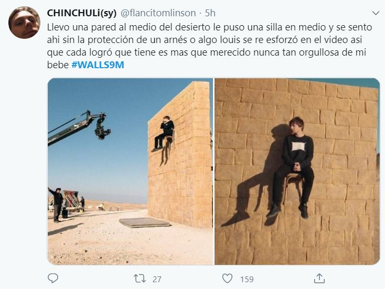Click the reply speech bubble icon
Image resolution: width=385 pixels, height=289 pixels.
point(53,279)
